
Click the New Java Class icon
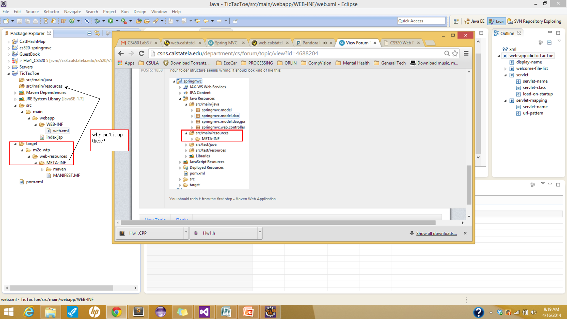click(x=72, y=21)
